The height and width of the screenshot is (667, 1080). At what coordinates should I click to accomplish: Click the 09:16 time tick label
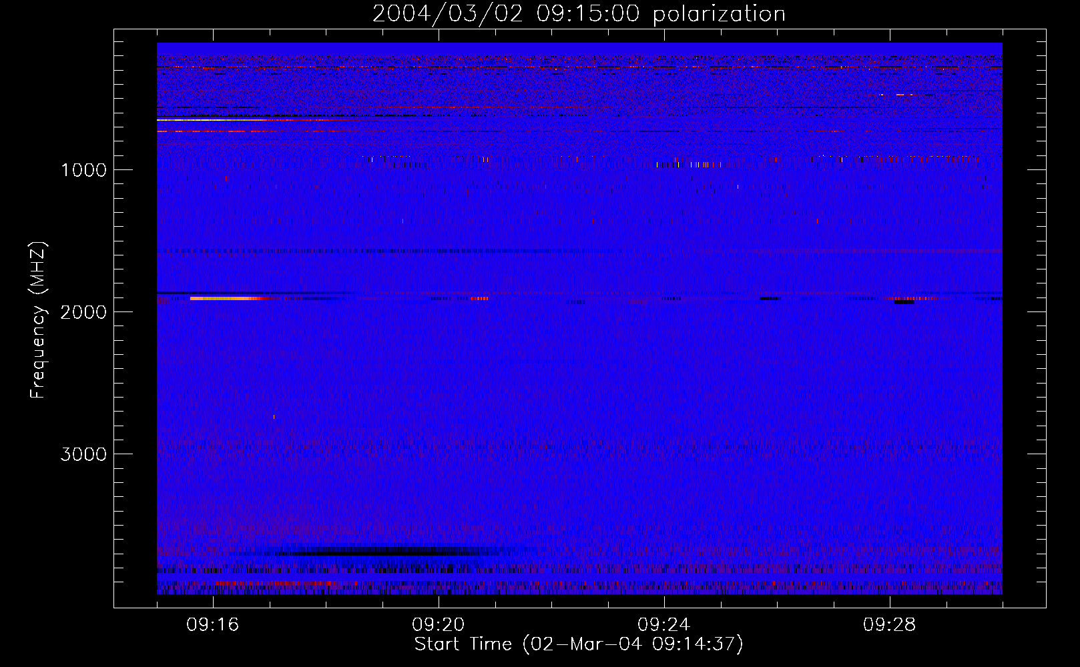[x=213, y=625]
